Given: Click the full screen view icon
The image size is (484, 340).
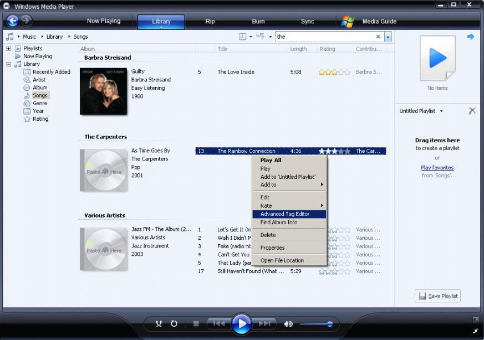Looking at the screenshot, I should click(476, 320).
